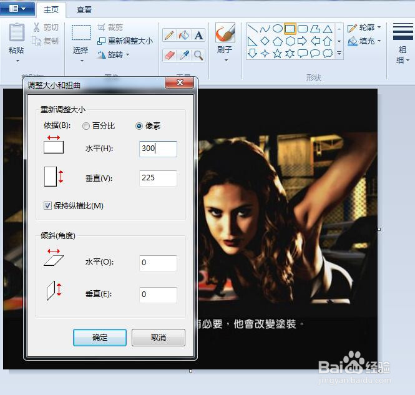Choose the Diamond shape
Image resolution: width=415 pixels, height=395 pixels.
[265, 41]
